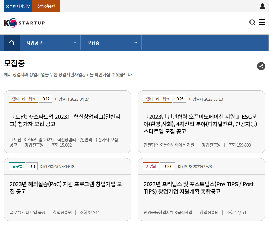Click the share icon next to 모집중 heading
269x228 pixels.
261,66
